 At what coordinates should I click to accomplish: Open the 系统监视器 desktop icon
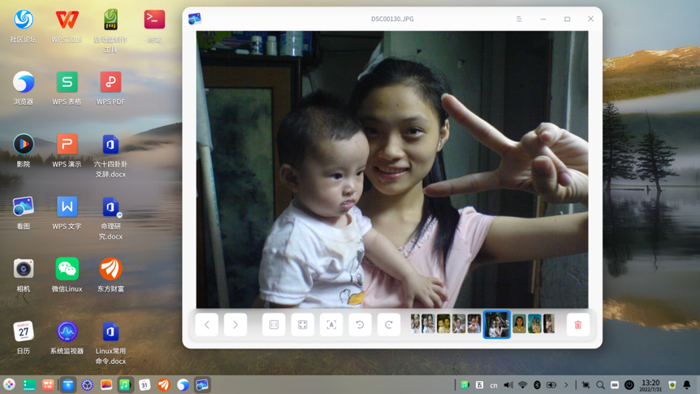click(x=67, y=337)
